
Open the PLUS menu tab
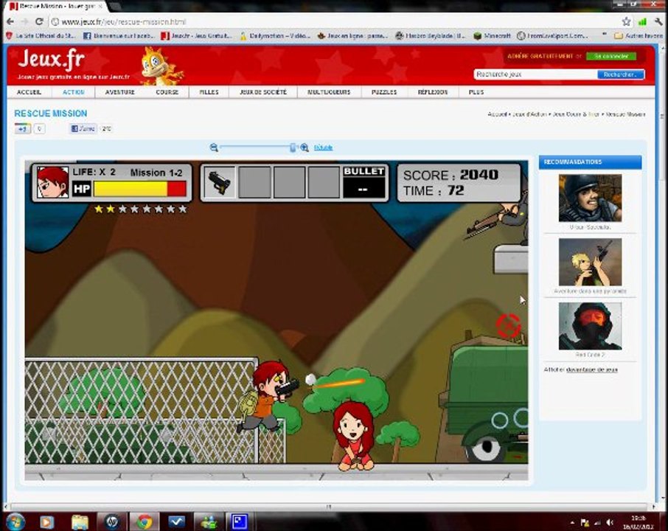(476, 92)
